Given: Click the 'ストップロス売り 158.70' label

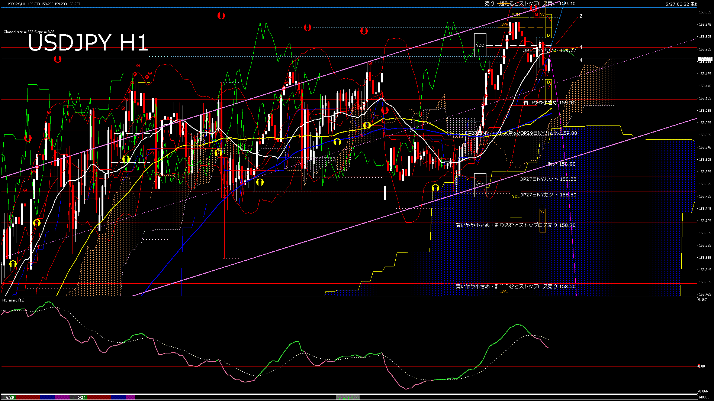Looking at the screenshot, I should click(547, 225).
